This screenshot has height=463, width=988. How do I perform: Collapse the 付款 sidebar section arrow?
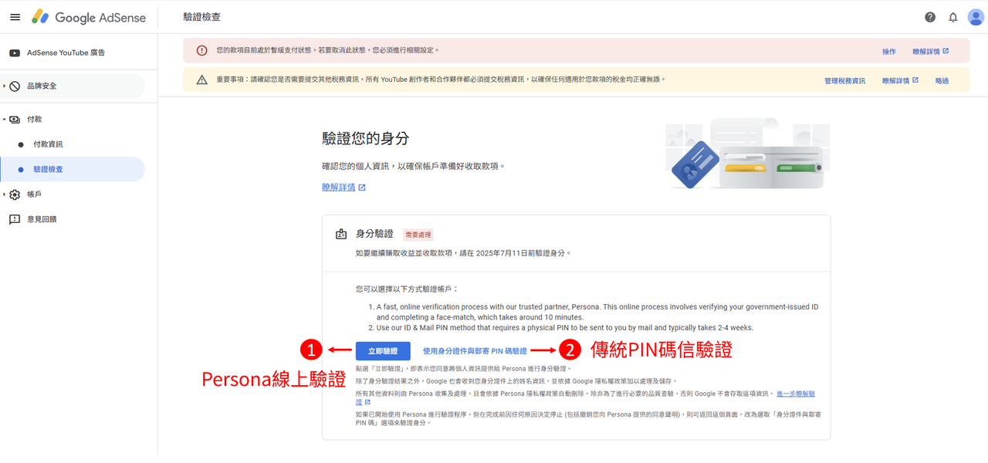[4, 120]
